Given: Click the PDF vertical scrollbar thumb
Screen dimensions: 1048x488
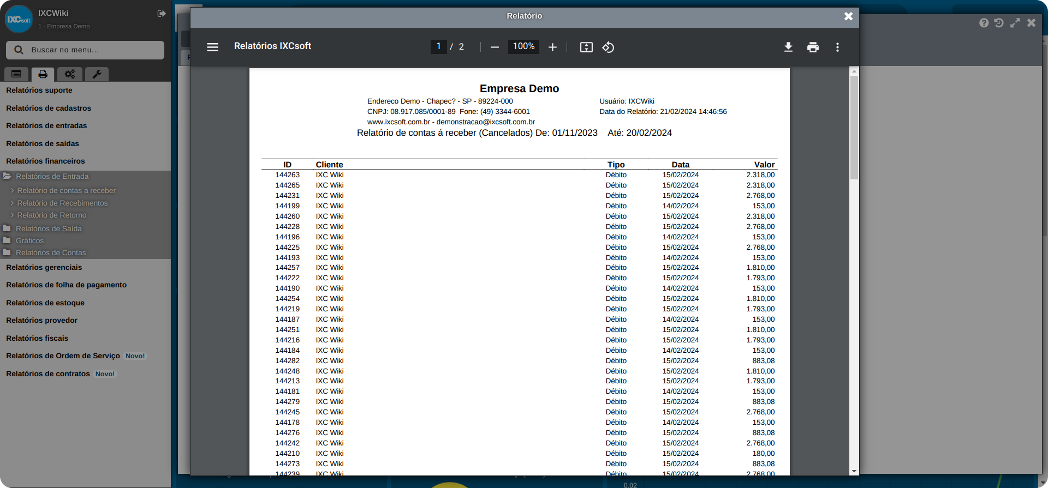Looking at the screenshot, I should pos(854,128).
